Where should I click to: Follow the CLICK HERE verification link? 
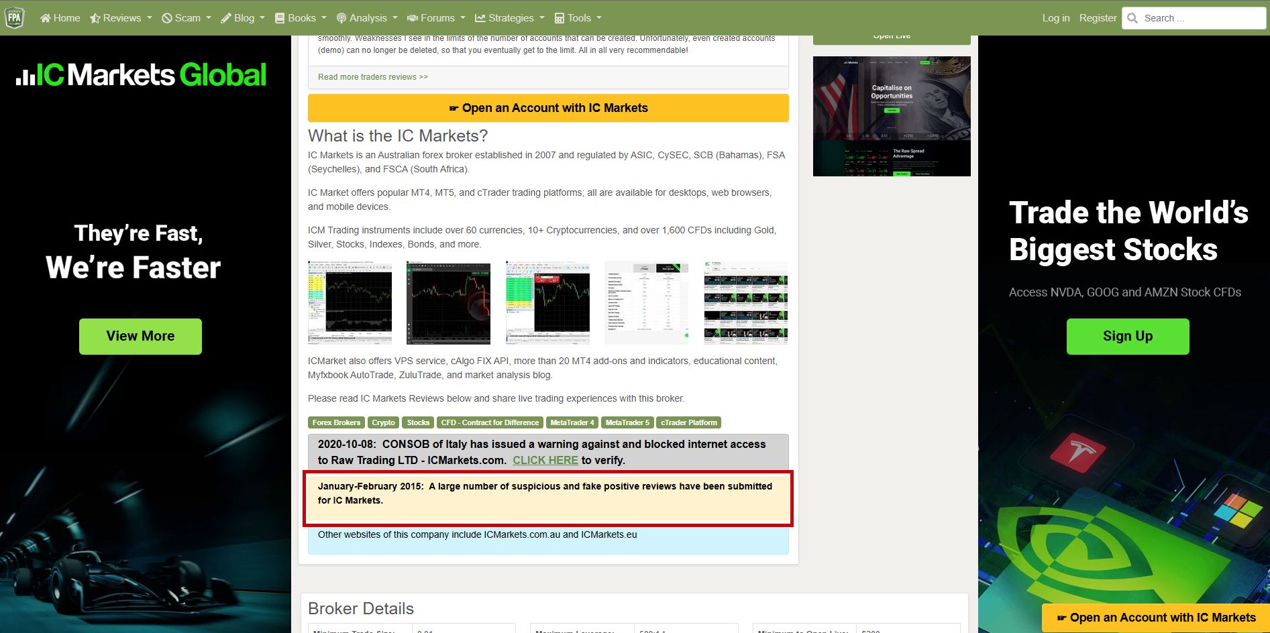545,460
